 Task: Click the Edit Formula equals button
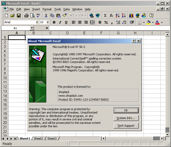(x=47, y=28)
